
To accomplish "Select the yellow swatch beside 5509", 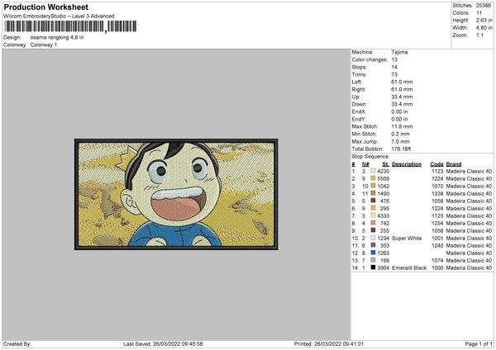I will [374, 178].
